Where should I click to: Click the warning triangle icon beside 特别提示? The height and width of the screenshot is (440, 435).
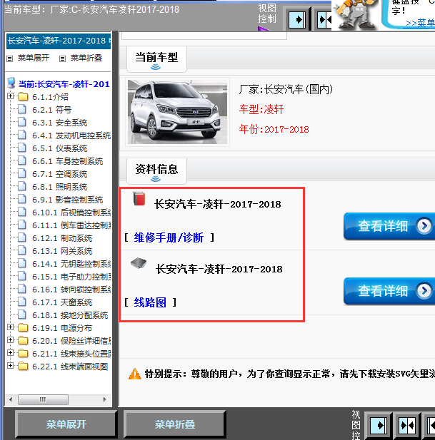(x=134, y=374)
